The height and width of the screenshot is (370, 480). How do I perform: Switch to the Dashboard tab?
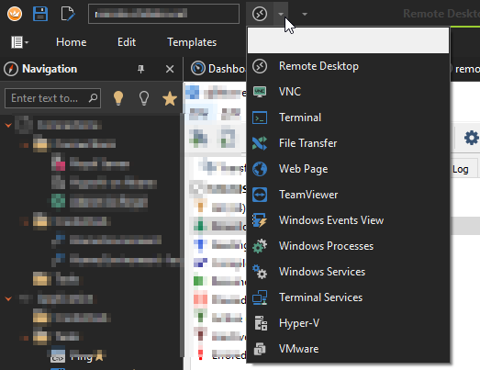pos(218,69)
